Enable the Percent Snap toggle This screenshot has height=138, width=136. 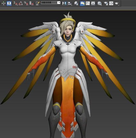click(26, 3)
